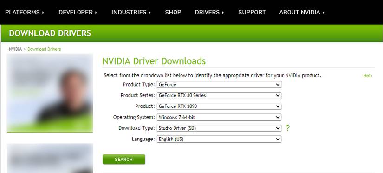Viewport: 383px width, 173px height.
Task: Click the Download Drivers breadcrumb link
Action: click(x=44, y=49)
